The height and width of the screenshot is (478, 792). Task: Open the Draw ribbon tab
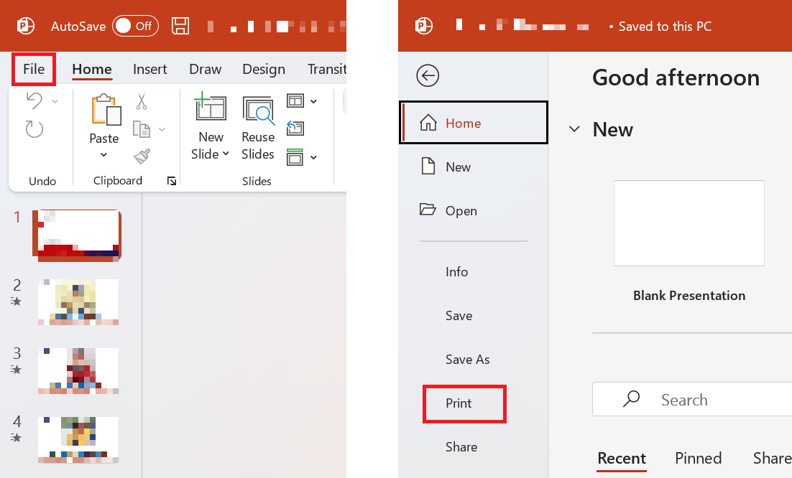[205, 69]
